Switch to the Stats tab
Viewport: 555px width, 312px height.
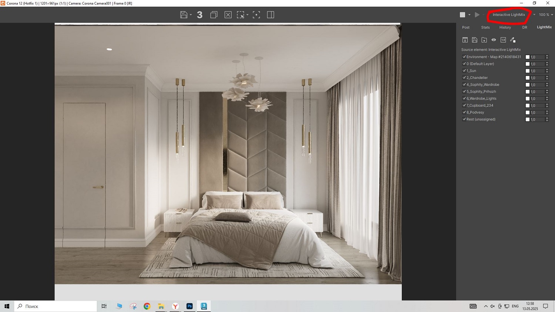(485, 27)
